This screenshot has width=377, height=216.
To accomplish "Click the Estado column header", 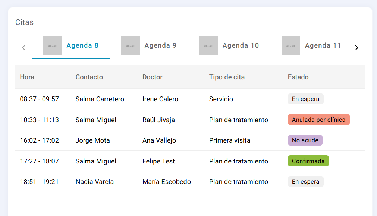I will [x=298, y=77].
